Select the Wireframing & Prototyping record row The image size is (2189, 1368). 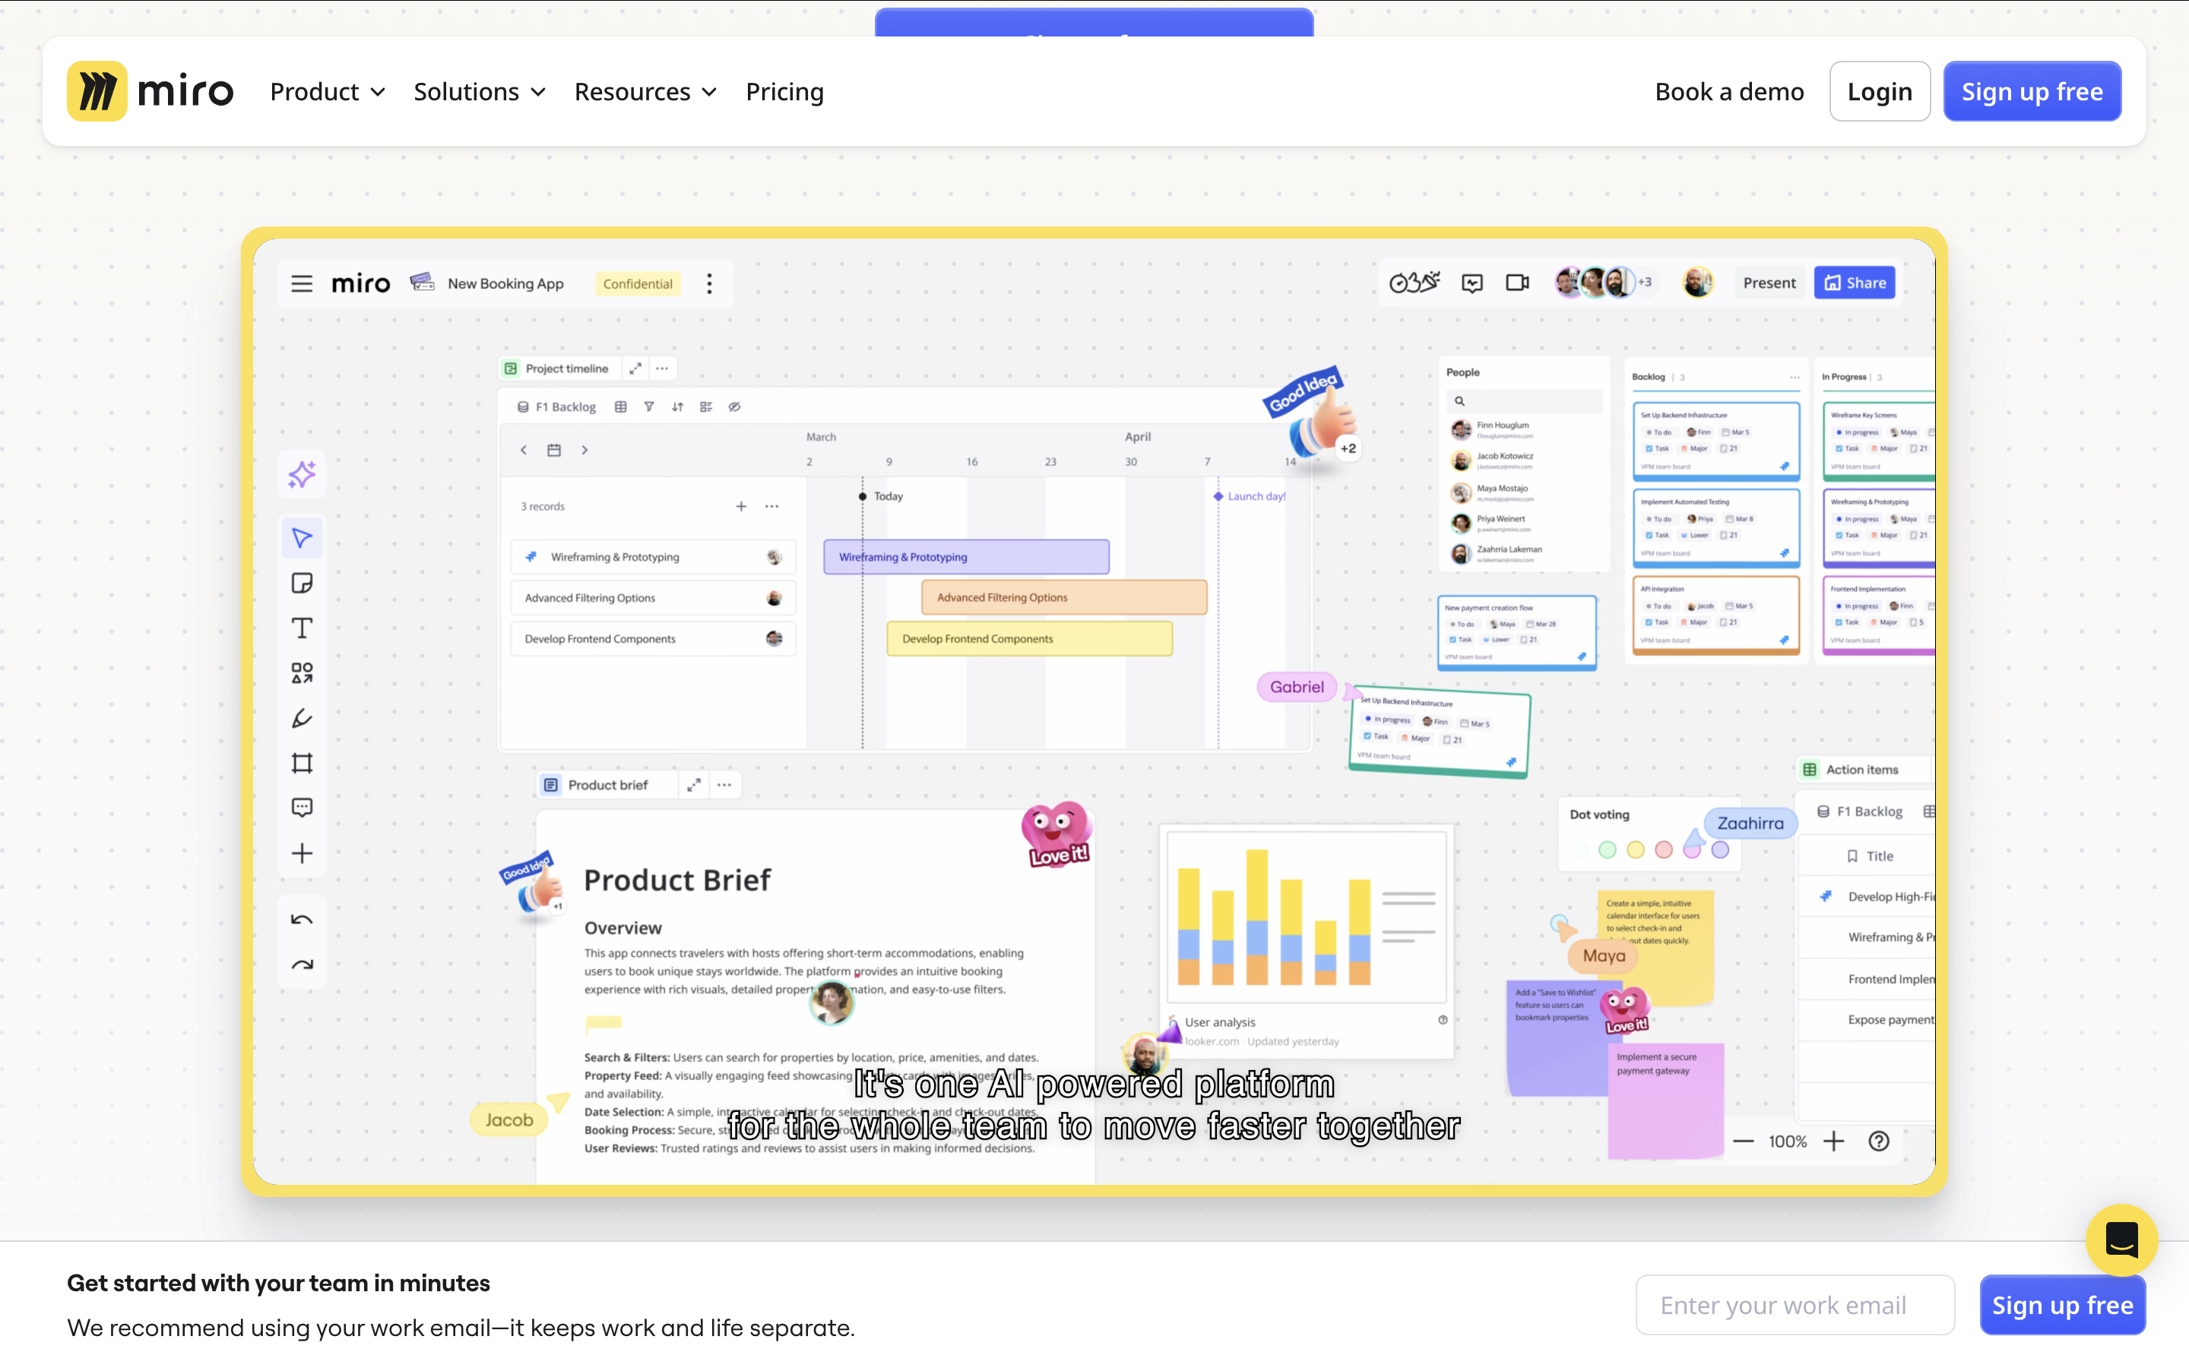click(653, 557)
